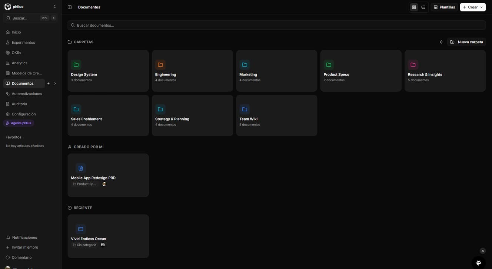The image size is (492, 269).
Task: Open Notificaciones bell icon
Action: (8, 238)
